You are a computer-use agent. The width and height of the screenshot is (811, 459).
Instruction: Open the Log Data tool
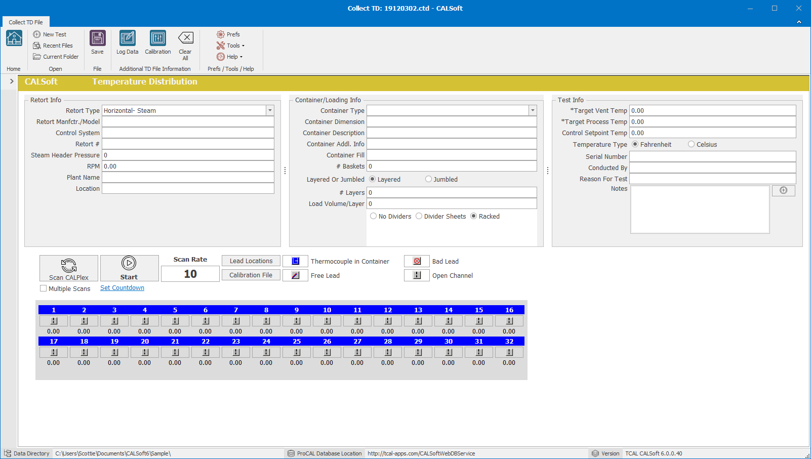pos(128,43)
